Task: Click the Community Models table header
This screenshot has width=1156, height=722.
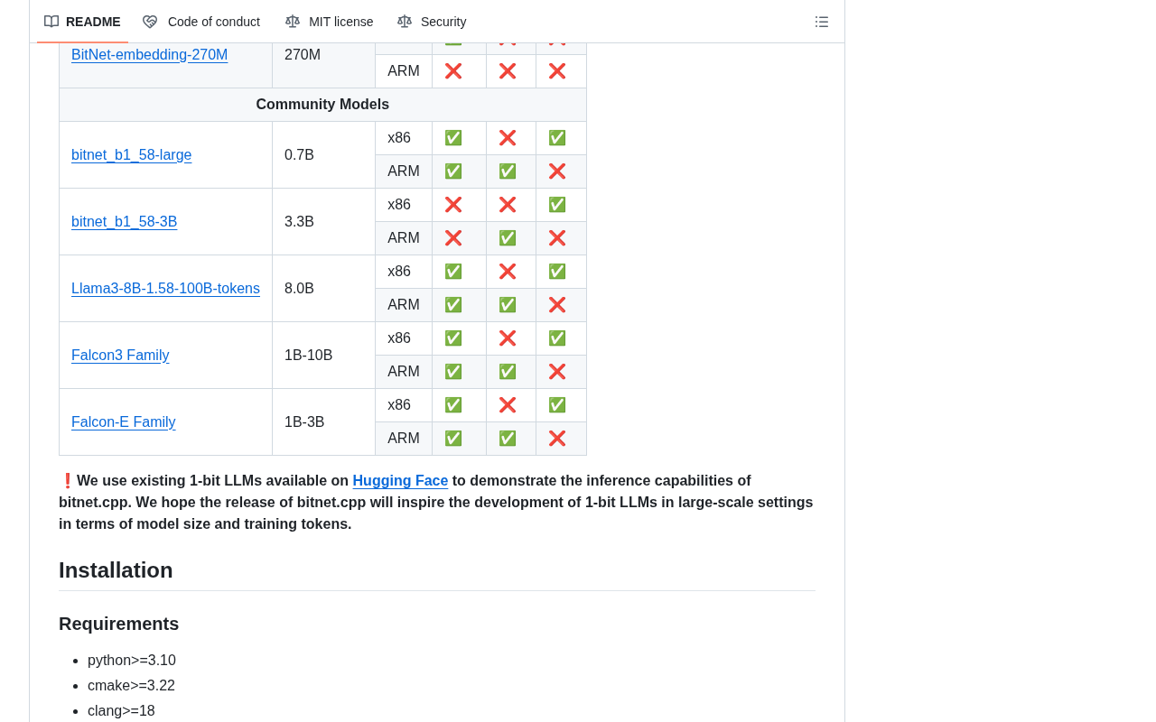Action: [322, 105]
